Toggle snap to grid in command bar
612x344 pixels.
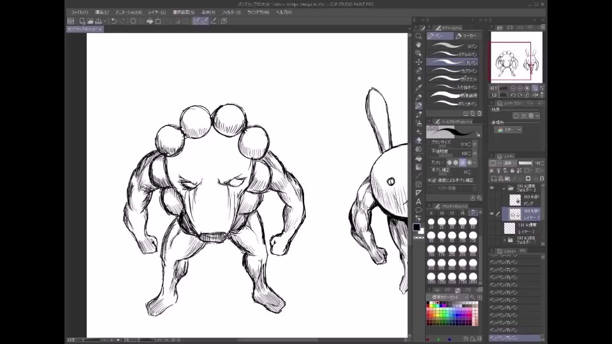(213, 21)
